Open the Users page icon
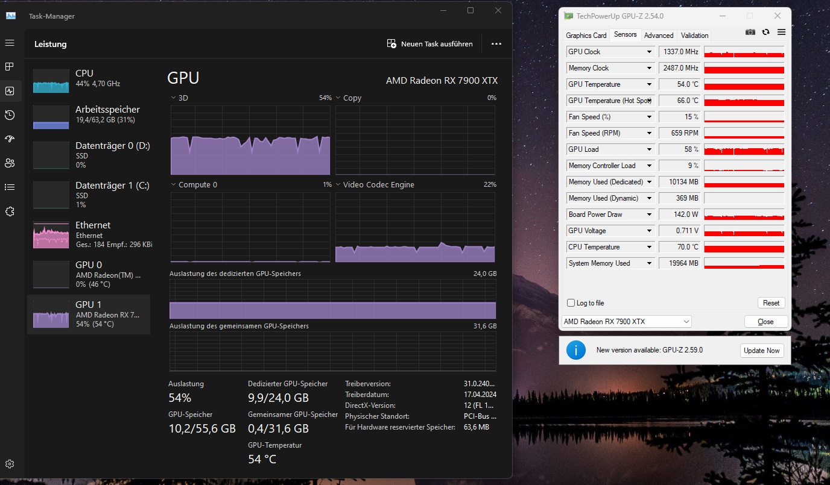Image resolution: width=830 pixels, height=485 pixels. coord(10,163)
